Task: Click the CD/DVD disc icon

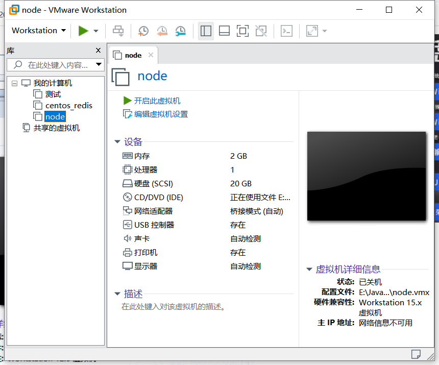Action: click(128, 198)
